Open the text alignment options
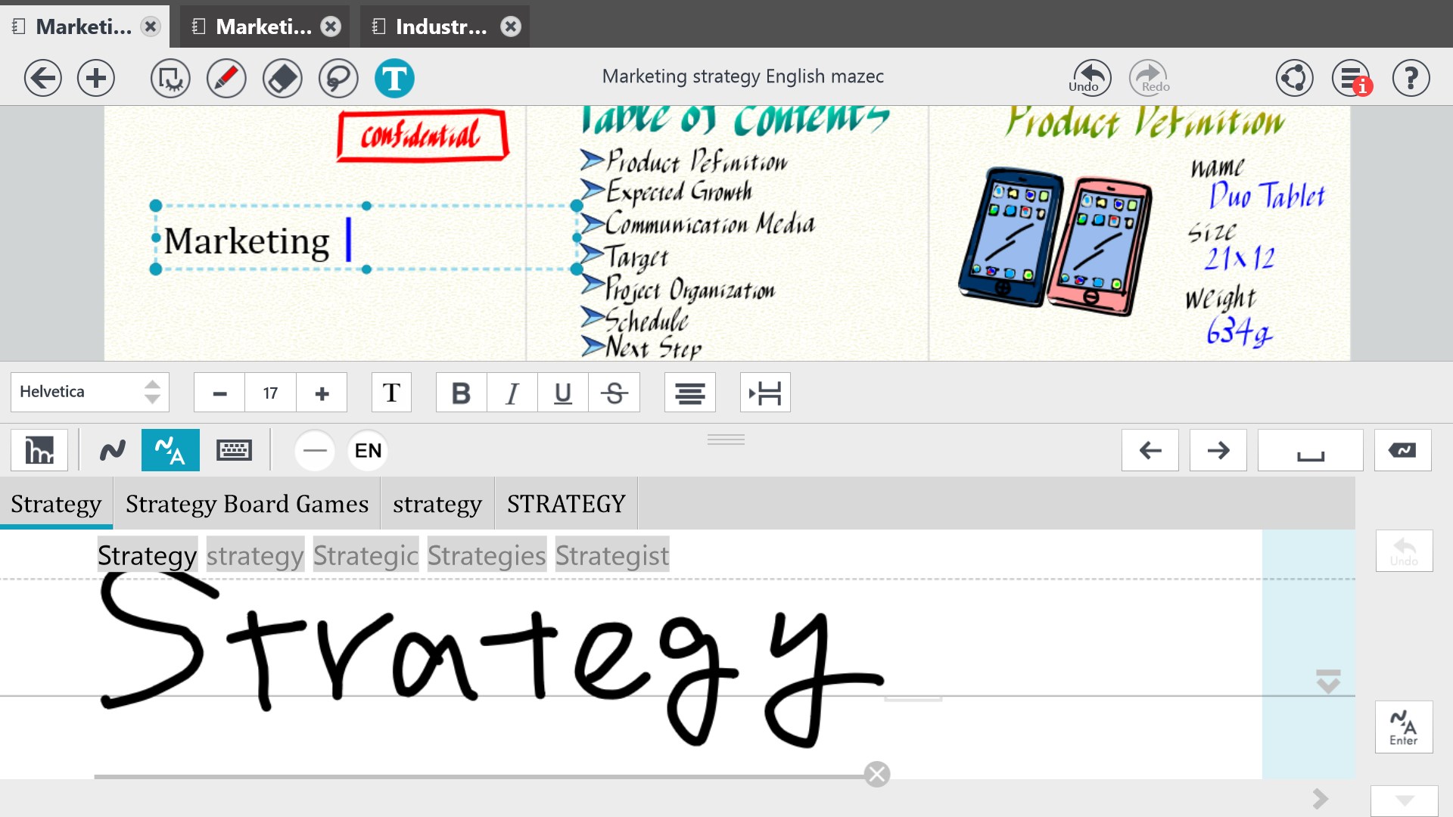This screenshot has height=817, width=1453. (x=689, y=393)
